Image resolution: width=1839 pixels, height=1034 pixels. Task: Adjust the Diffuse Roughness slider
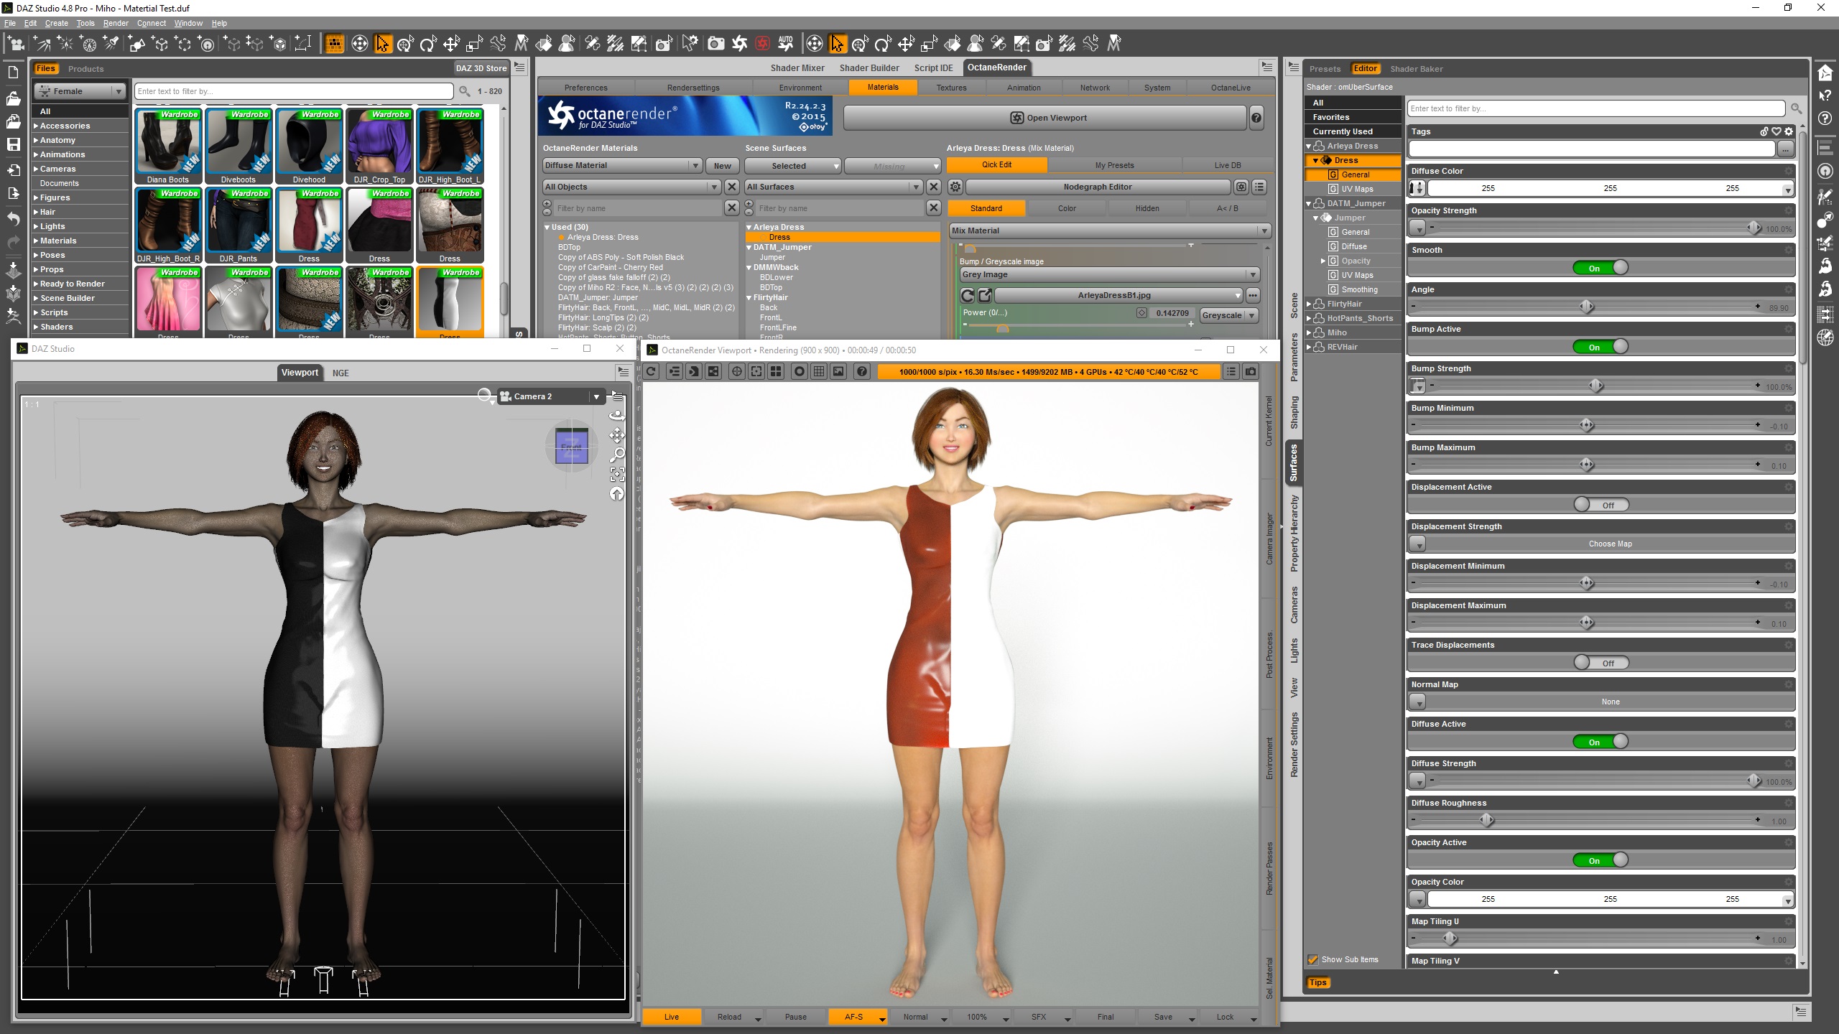tap(1487, 820)
